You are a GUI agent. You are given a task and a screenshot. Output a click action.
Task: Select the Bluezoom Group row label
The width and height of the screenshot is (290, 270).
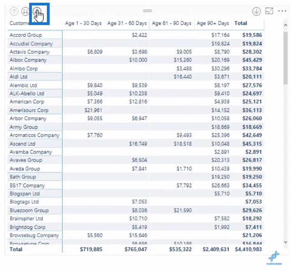pos(29,210)
